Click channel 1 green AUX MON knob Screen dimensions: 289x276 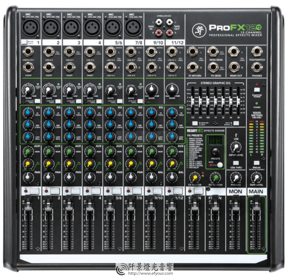(x=28, y=151)
